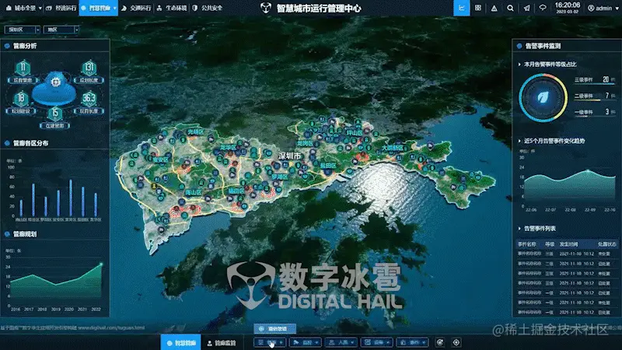Select the 大鹏新区 district label on map
Viewport: 622px width, 350px height.
pyautogui.click(x=393, y=148)
